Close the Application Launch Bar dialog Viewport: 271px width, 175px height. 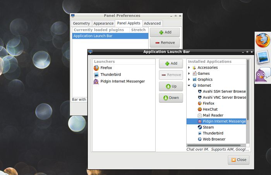click(x=239, y=160)
